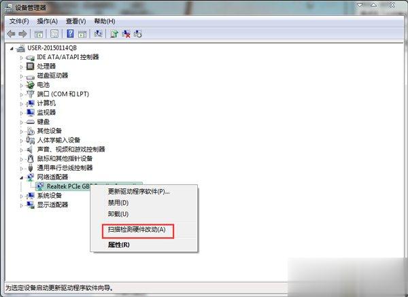Choose 卸载(U) in the context menu
Image resolution: width=408 pixels, height=297 pixels.
click(x=118, y=214)
